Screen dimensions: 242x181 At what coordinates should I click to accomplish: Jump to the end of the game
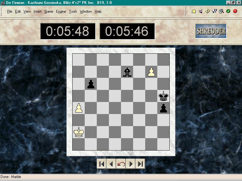pyautogui.click(x=140, y=164)
